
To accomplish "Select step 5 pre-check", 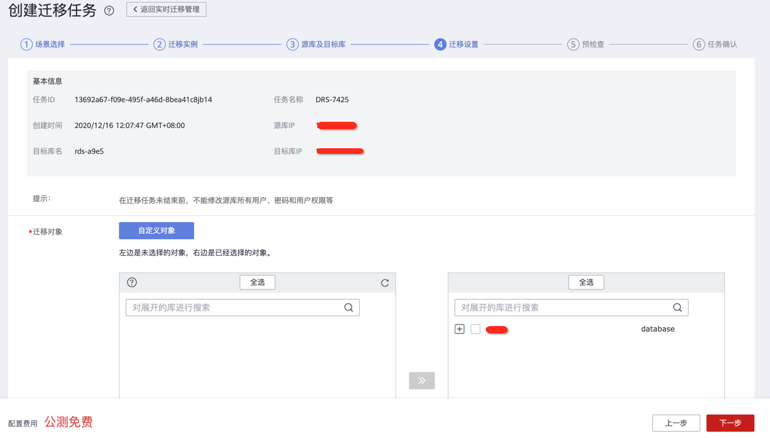I will (586, 44).
